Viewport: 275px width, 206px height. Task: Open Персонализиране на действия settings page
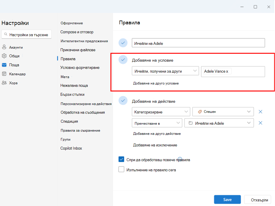86,104
